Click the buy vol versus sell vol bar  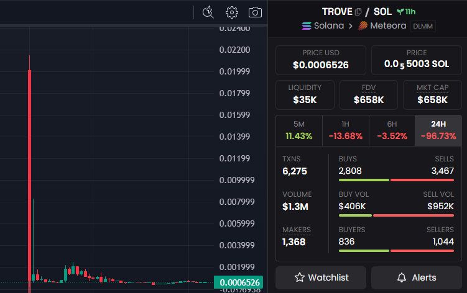396,215
